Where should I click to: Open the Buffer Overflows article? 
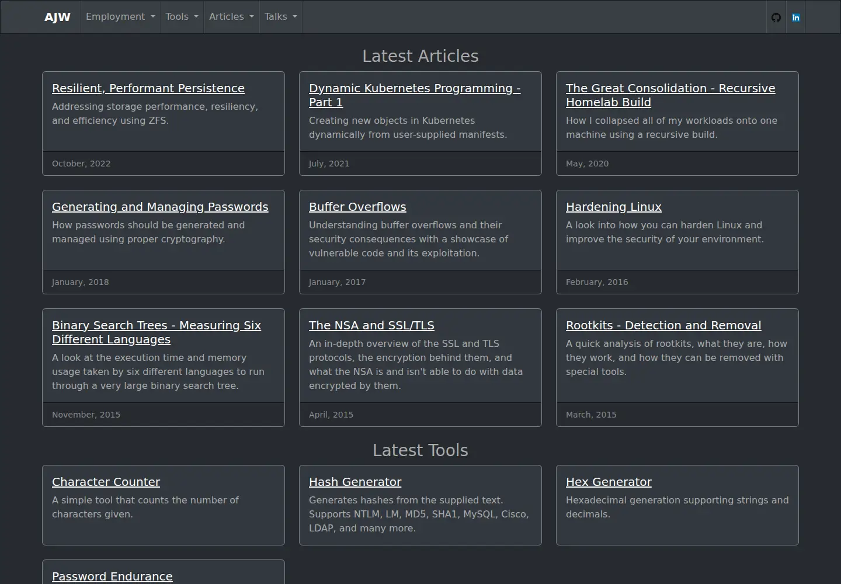(357, 207)
